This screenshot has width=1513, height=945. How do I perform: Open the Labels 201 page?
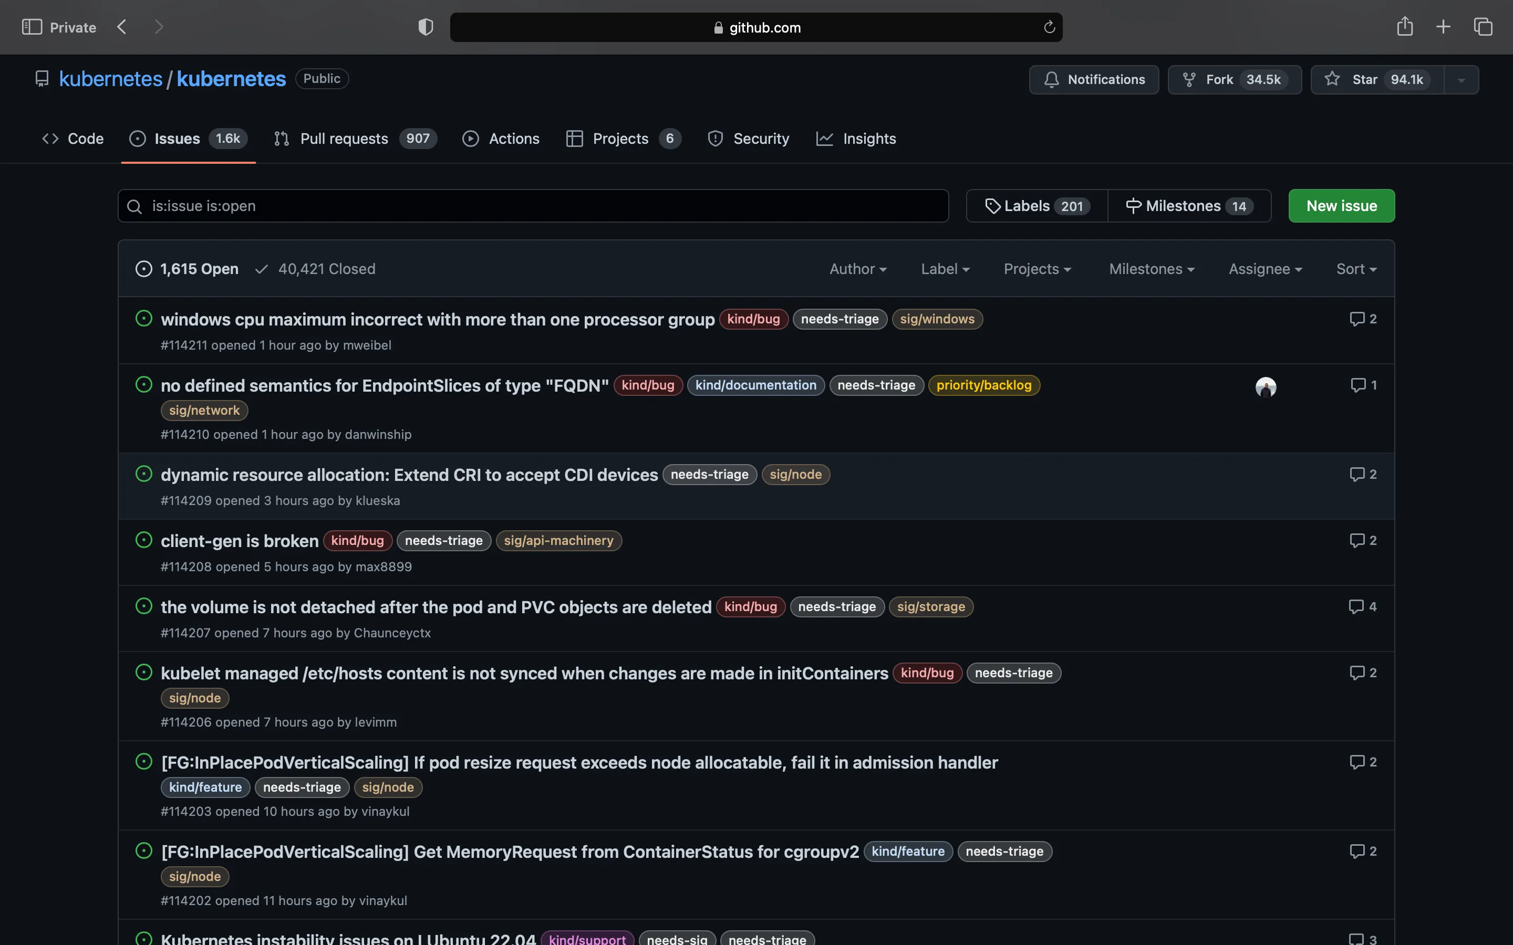[x=1037, y=206]
